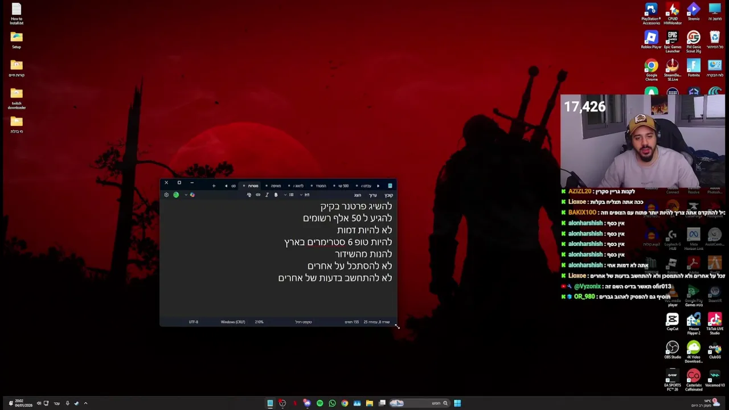Open Voicemod V3 desktop shortcut
Screen dimensions: 729x410
point(715,379)
